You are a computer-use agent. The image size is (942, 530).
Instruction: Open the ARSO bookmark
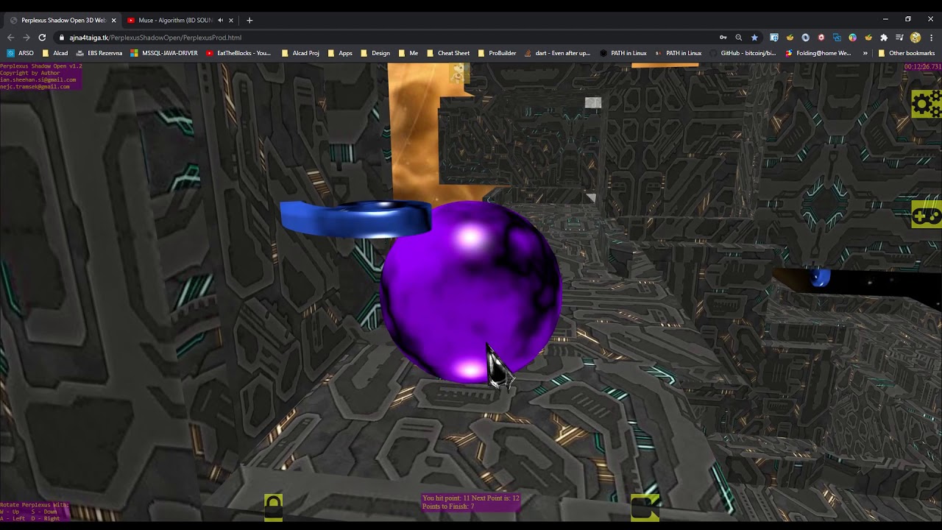point(21,53)
